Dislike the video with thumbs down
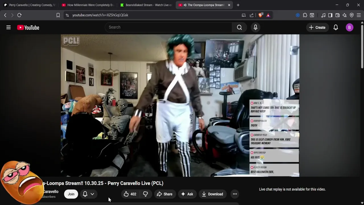Image resolution: width=364 pixels, height=205 pixels. click(x=145, y=194)
